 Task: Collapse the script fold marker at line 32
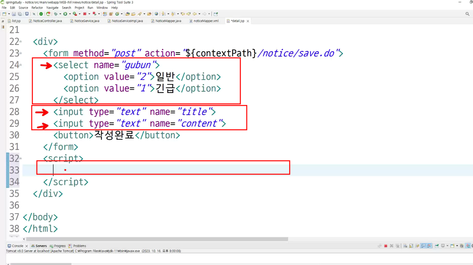[x=21, y=158]
